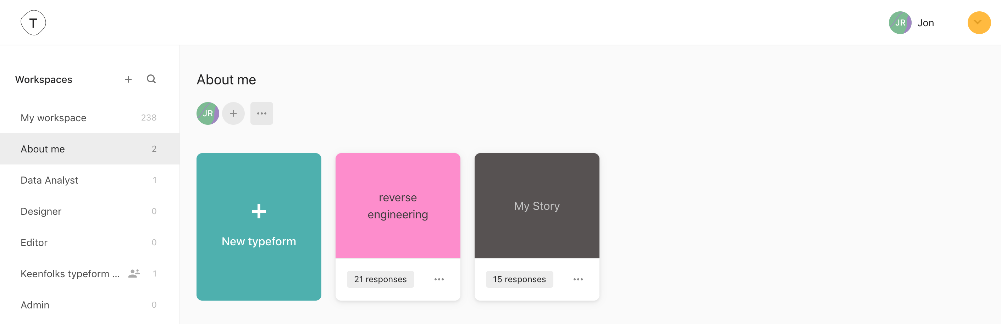Create a New typeform
1001x324 pixels.
(x=259, y=227)
